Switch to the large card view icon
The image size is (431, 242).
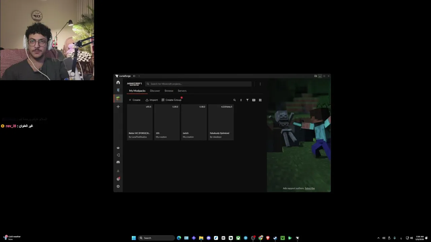click(254, 100)
